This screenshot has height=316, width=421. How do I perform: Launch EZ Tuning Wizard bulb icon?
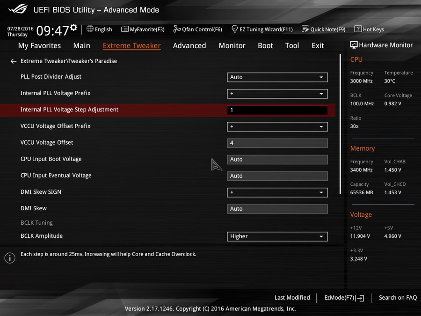pos(234,29)
